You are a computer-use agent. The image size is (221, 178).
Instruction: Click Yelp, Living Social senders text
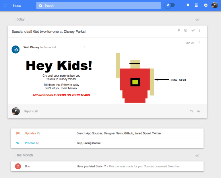[x=88, y=143]
